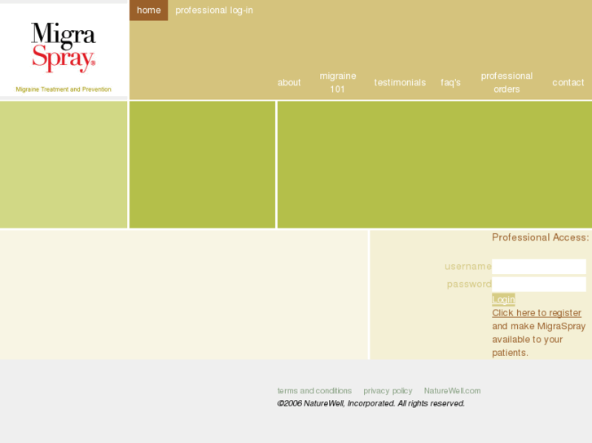
Task: Go to professional log-in page
Action: pyautogui.click(x=214, y=11)
